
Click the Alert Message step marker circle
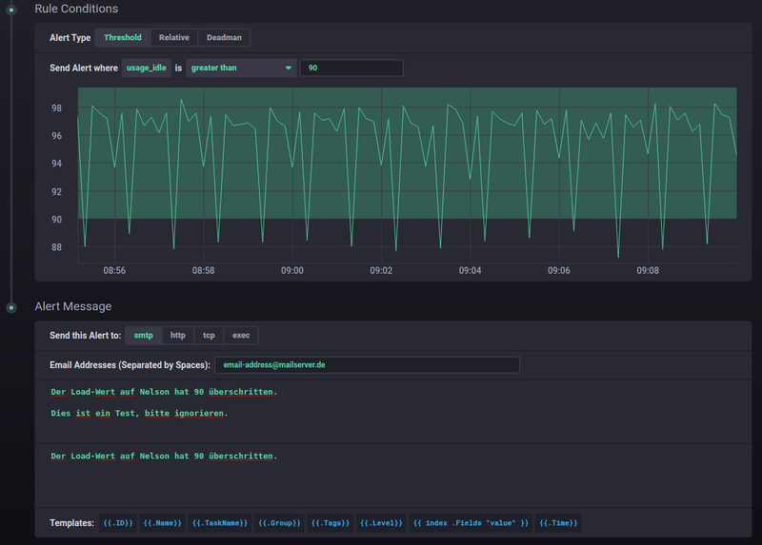click(11, 307)
